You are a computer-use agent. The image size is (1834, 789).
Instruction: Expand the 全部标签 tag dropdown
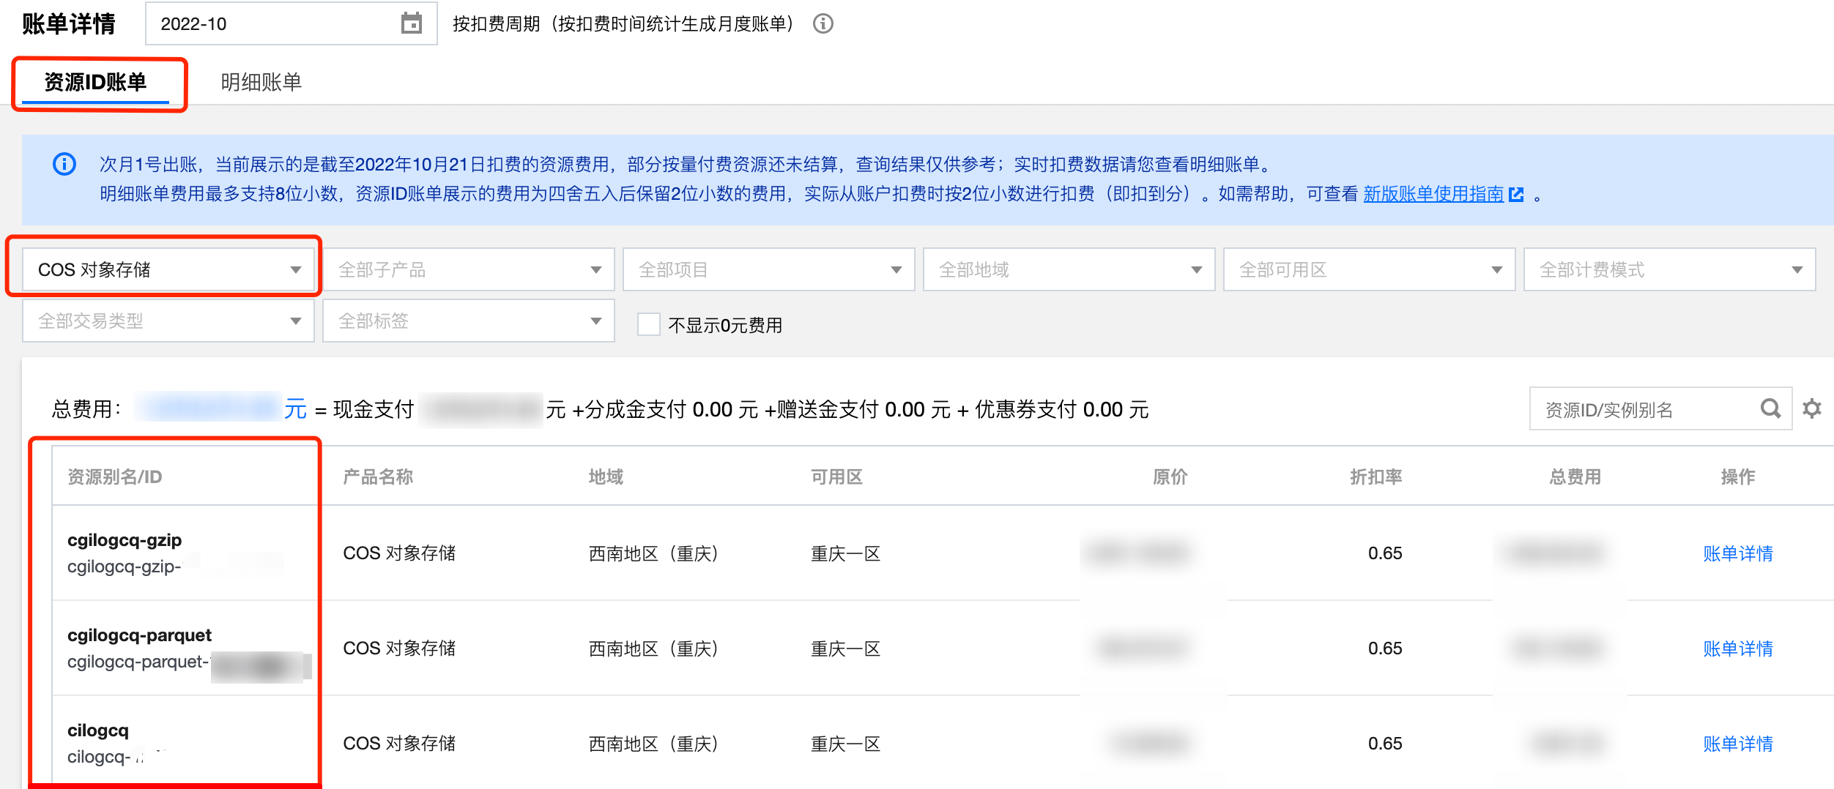tap(469, 321)
